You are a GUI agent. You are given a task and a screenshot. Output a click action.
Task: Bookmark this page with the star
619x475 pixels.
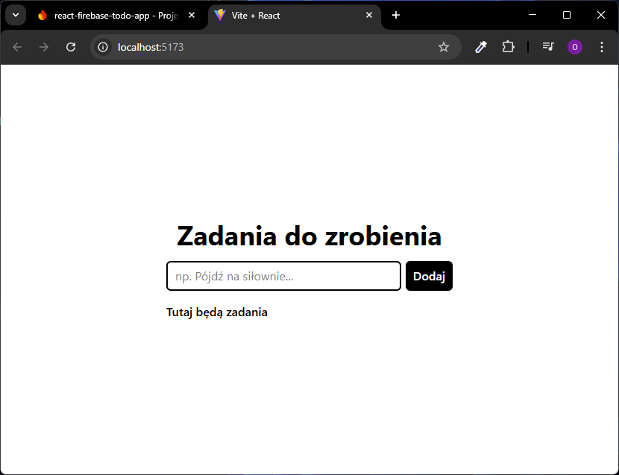point(444,48)
